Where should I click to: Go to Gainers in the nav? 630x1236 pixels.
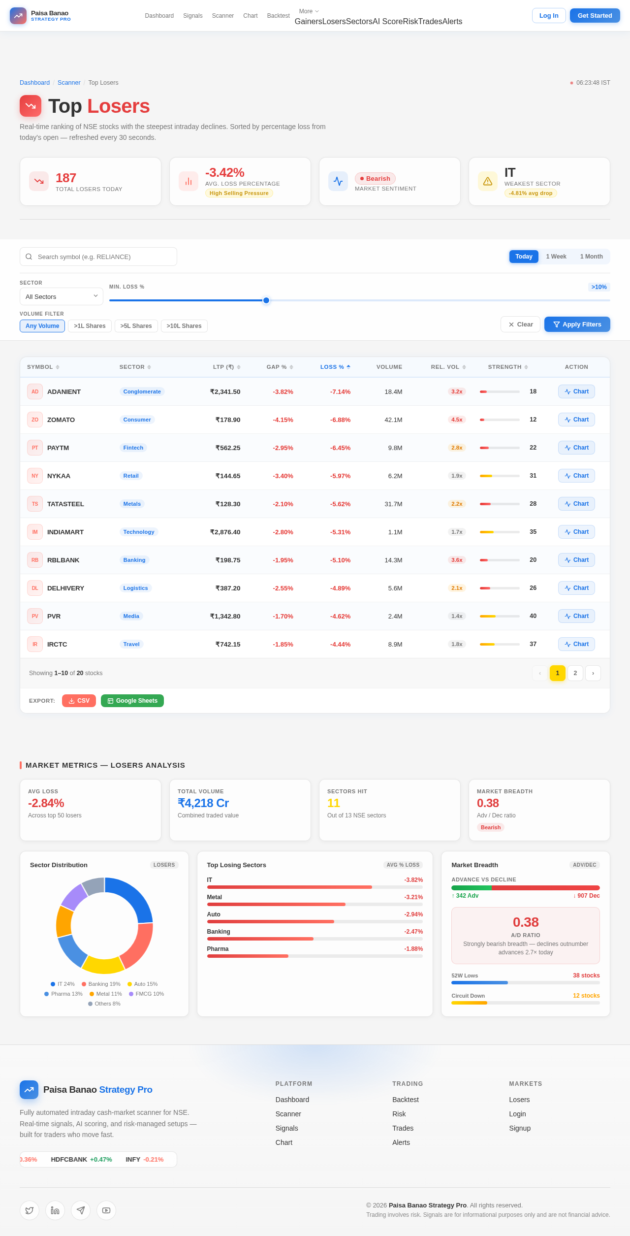click(x=309, y=22)
